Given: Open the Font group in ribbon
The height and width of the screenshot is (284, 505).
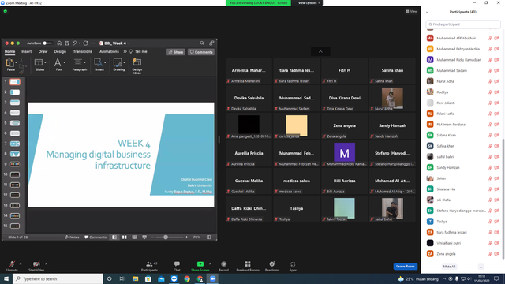Looking at the screenshot, I should click(x=59, y=65).
